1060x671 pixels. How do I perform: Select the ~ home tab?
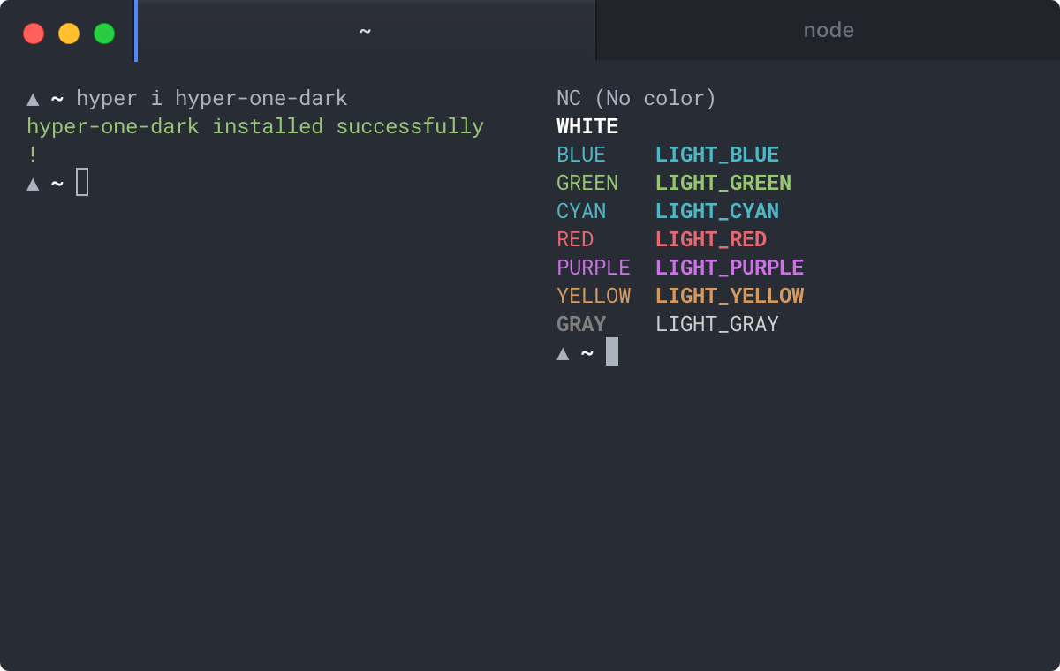point(365,31)
